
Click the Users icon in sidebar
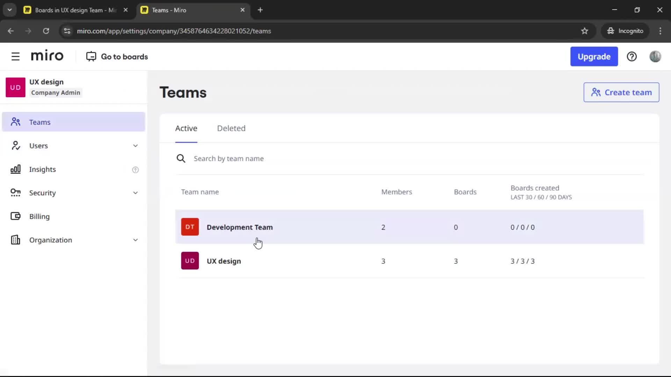click(15, 146)
